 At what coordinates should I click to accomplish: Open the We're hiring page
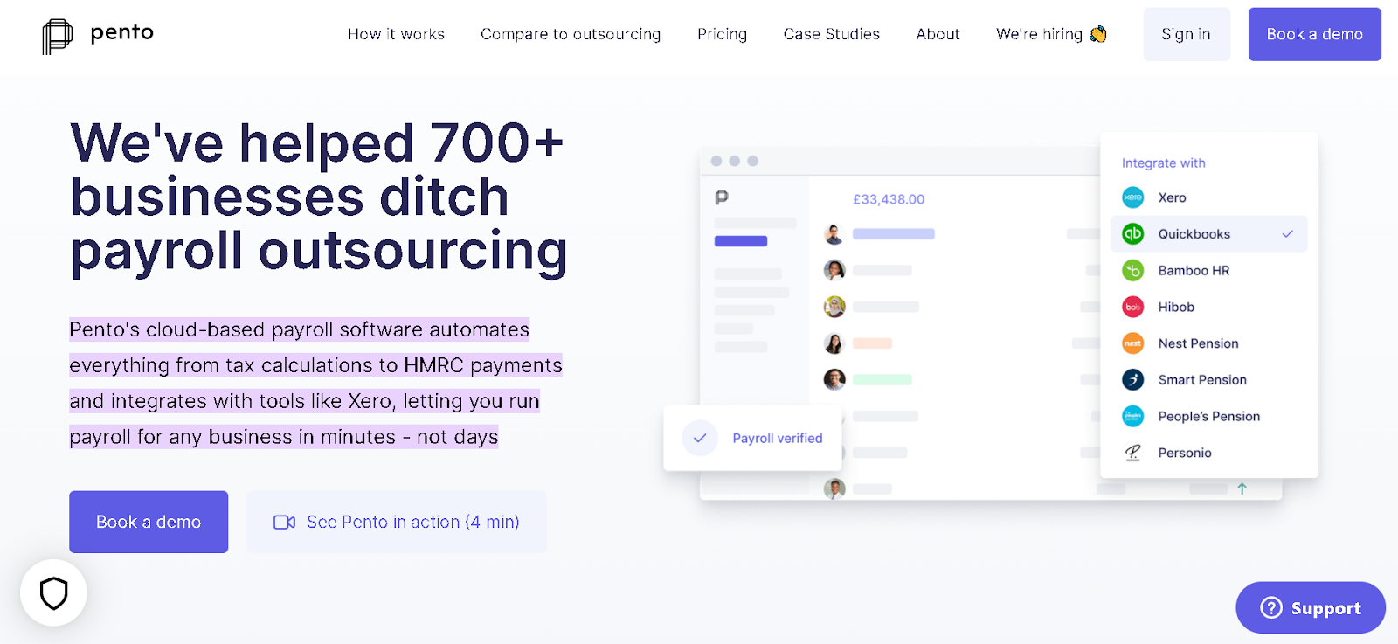tap(1051, 34)
